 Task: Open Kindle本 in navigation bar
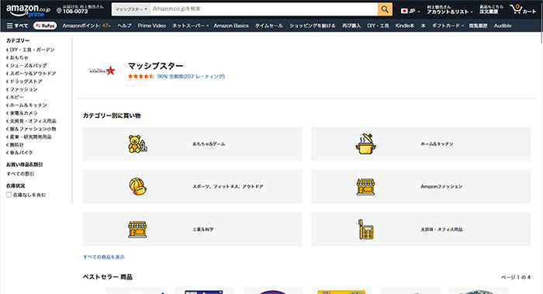click(405, 26)
